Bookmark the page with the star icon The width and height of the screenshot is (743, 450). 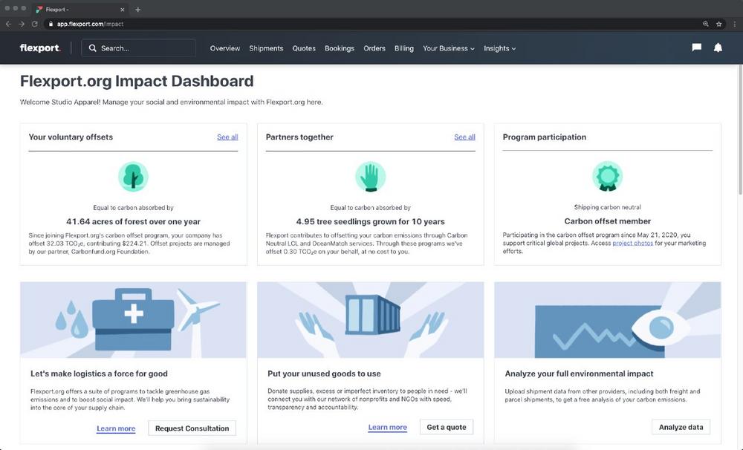pyautogui.click(x=718, y=24)
